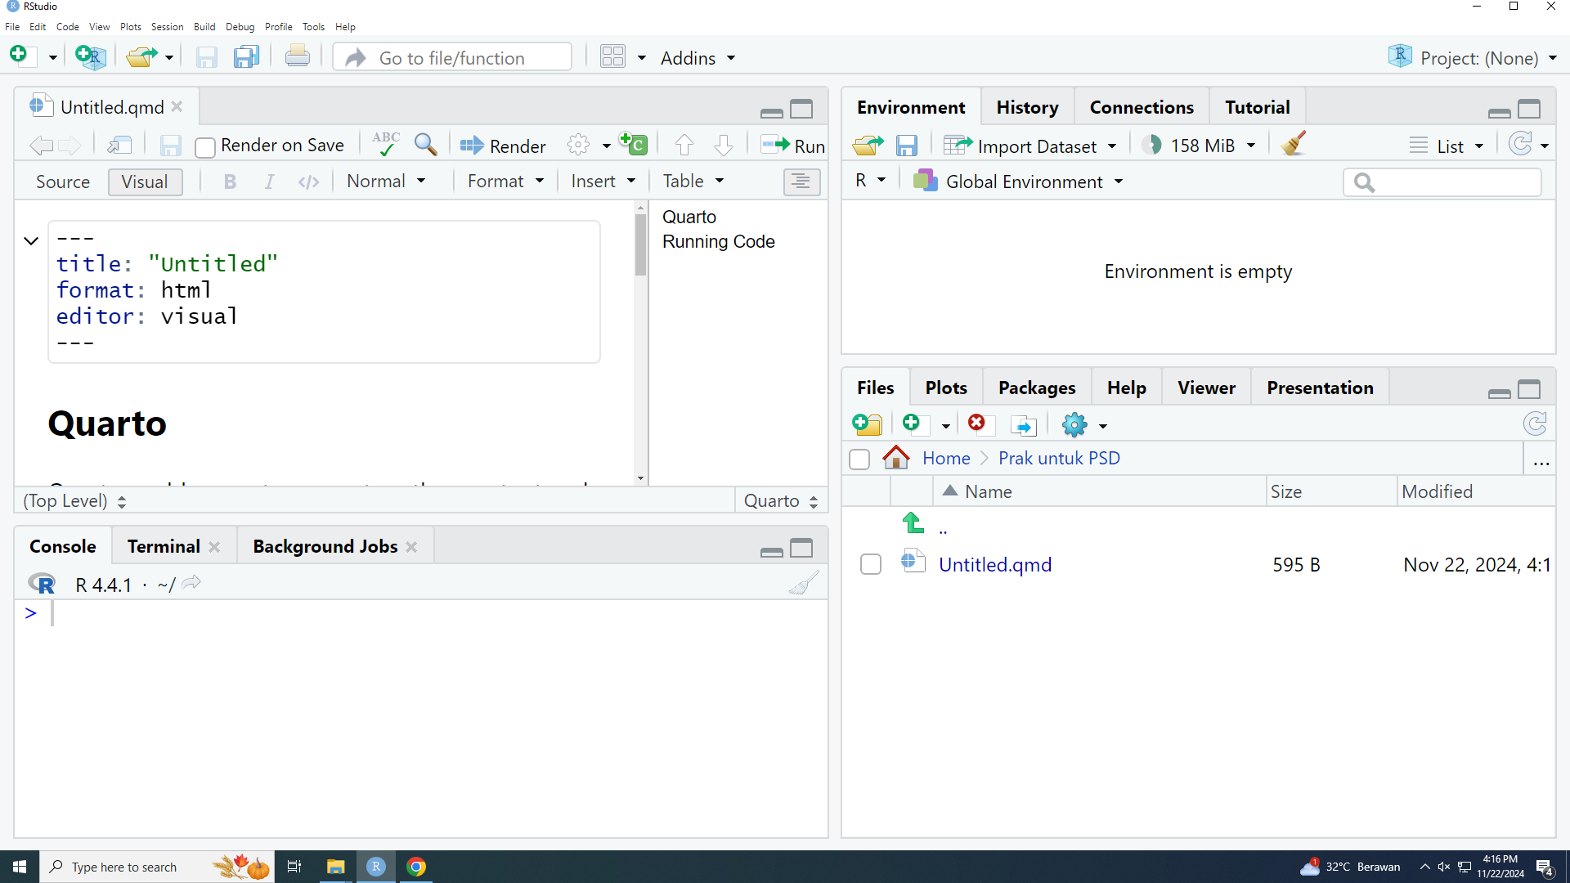Screen dimensions: 1570x883
Task: Open the Find/Replace magnifier in editor toolbar
Action: tap(425, 145)
